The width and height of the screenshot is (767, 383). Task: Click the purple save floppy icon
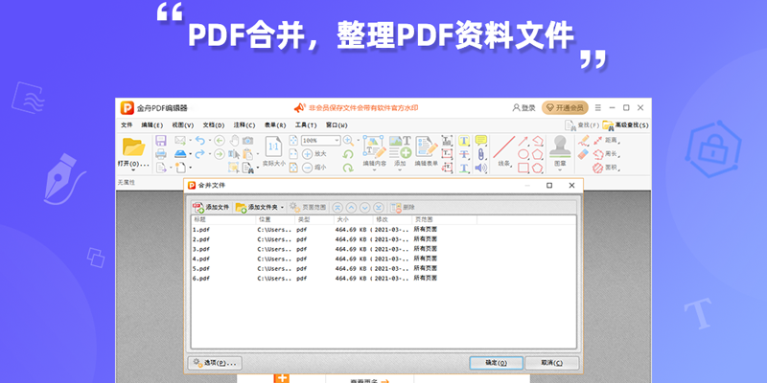(x=161, y=141)
